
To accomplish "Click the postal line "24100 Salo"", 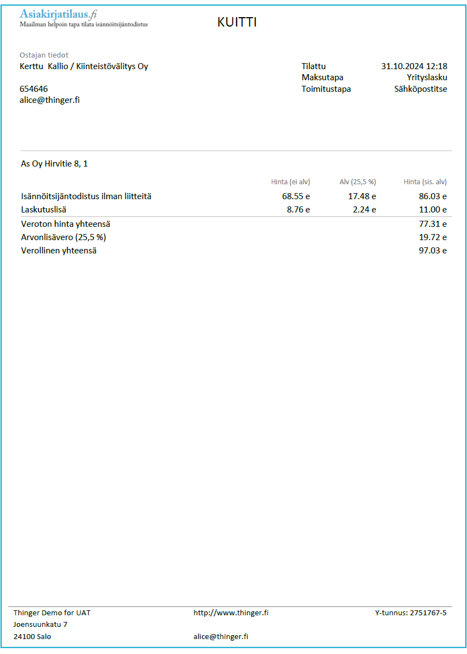I will coord(32,636).
